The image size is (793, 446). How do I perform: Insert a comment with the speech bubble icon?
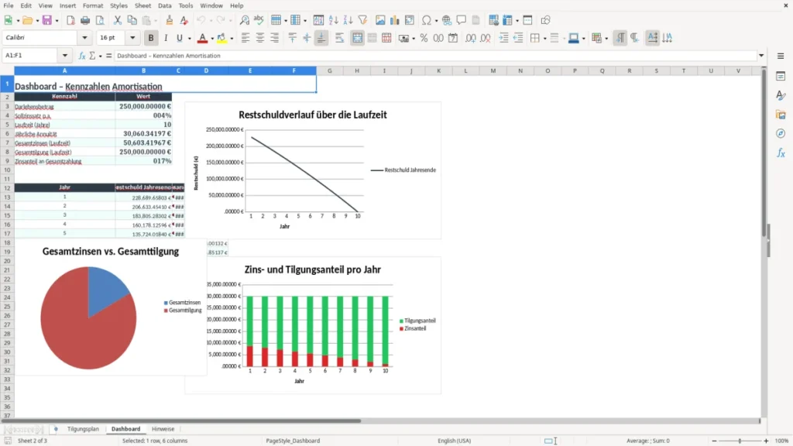pos(462,20)
